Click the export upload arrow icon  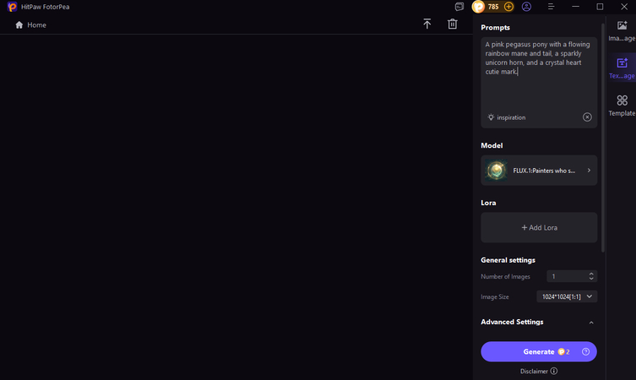427,24
